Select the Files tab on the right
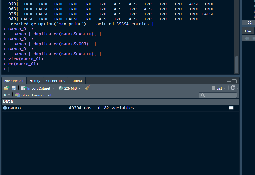This screenshot has width=255, height=175. (248, 31)
